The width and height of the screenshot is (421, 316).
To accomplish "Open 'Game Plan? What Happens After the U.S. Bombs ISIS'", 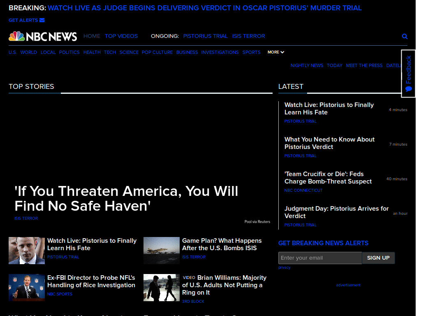I will (222, 244).
